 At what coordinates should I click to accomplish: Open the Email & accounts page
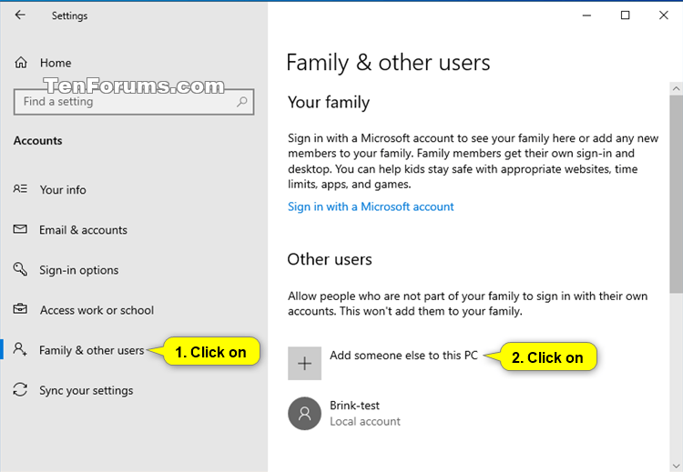(x=83, y=230)
